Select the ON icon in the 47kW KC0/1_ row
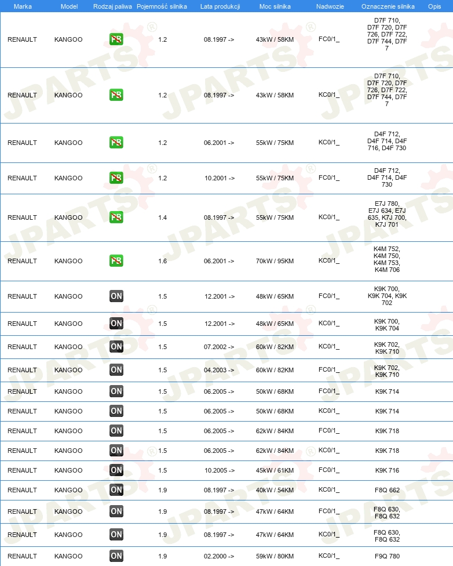The width and height of the screenshot is (453, 566). coord(116,535)
